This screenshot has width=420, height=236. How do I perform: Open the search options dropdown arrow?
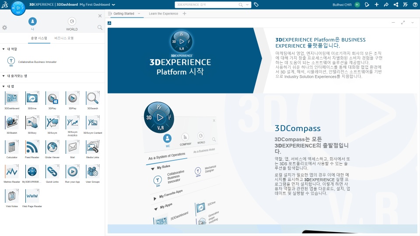coord(247,4)
